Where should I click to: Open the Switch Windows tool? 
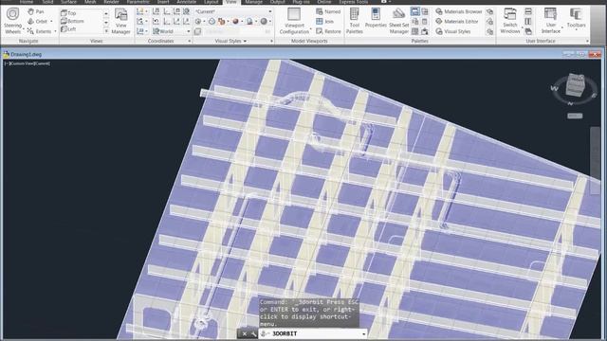click(510, 21)
